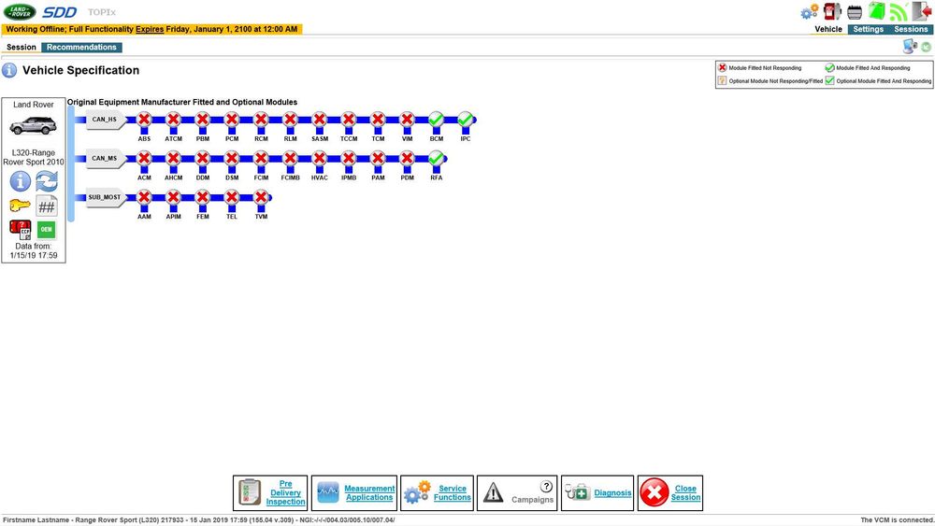The height and width of the screenshot is (526, 935).
Task: Click the HVAC module icon
Action: (x=319, y=158)
